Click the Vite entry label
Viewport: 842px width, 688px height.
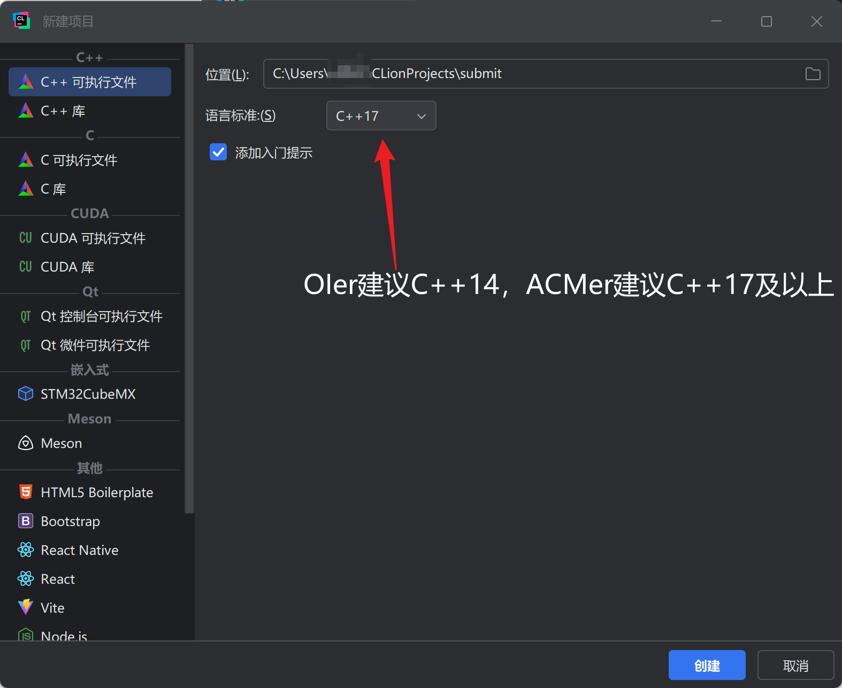click(x=52, y=608)
